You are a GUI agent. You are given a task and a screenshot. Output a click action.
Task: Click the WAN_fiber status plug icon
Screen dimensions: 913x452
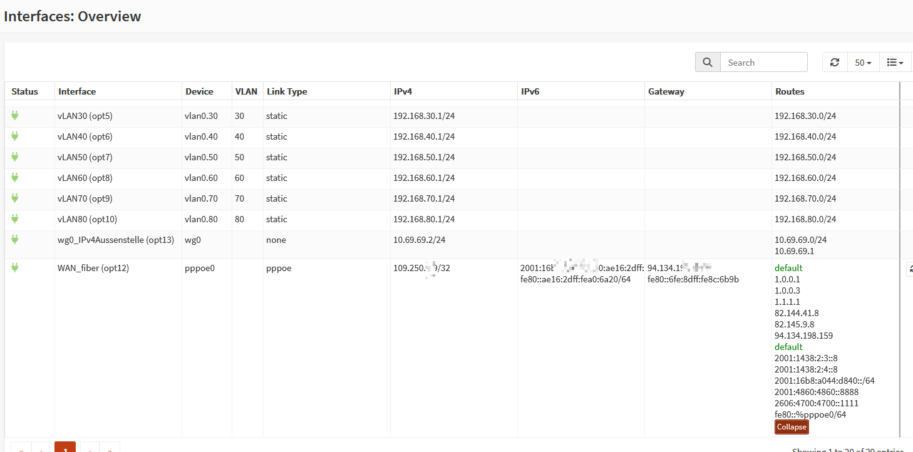(x=15, y=268)
